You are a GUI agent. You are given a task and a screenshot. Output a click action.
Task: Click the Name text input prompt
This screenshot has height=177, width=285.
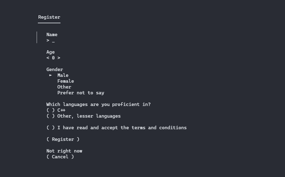pyautogui.click(x=50, y=40)
